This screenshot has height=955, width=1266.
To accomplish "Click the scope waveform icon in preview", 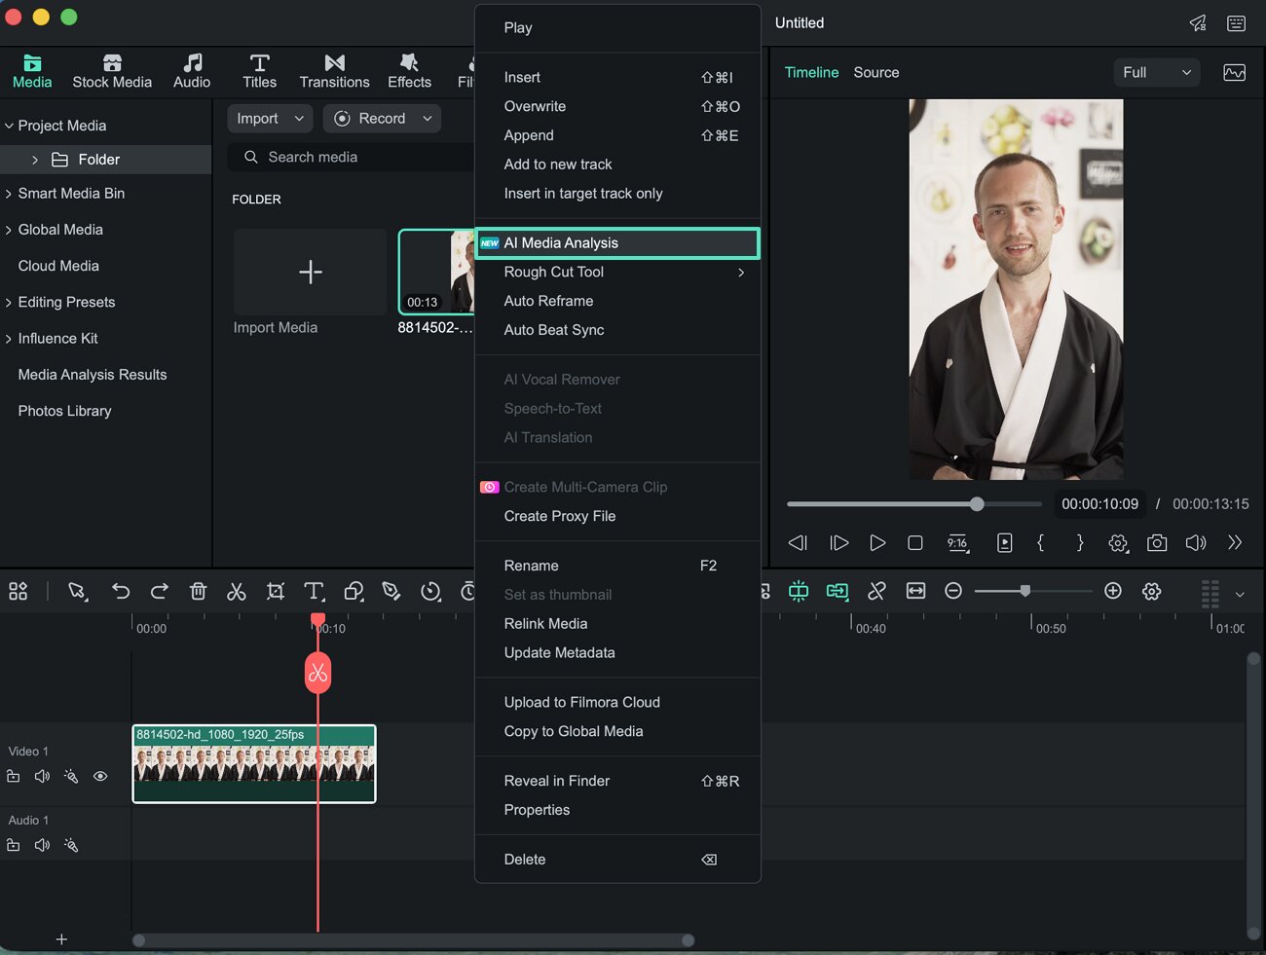I will coord(1234,72).
